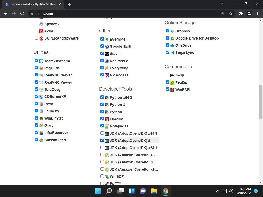263x197 pixels.
Task: Uncheck the Everything checkbox
Action: [x=102, y=68]
